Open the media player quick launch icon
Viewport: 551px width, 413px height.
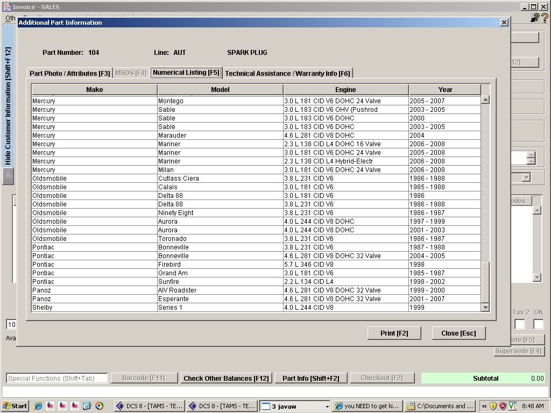(99, 406)
